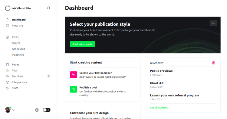
Task: Go to Dashboard in sidebar
Action: coord(19,20)
